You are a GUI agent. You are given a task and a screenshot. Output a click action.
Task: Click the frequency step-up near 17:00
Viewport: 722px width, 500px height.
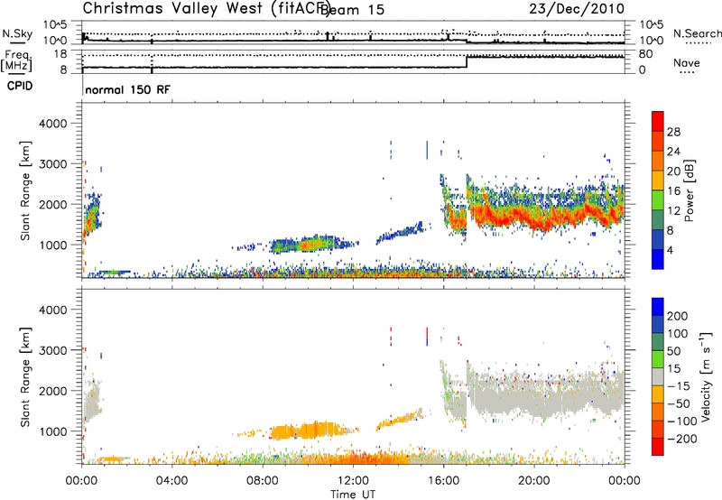click(x=467, y=62)
